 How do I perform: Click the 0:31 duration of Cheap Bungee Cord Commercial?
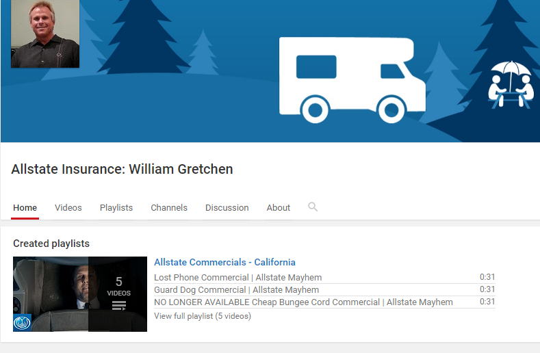487,302
